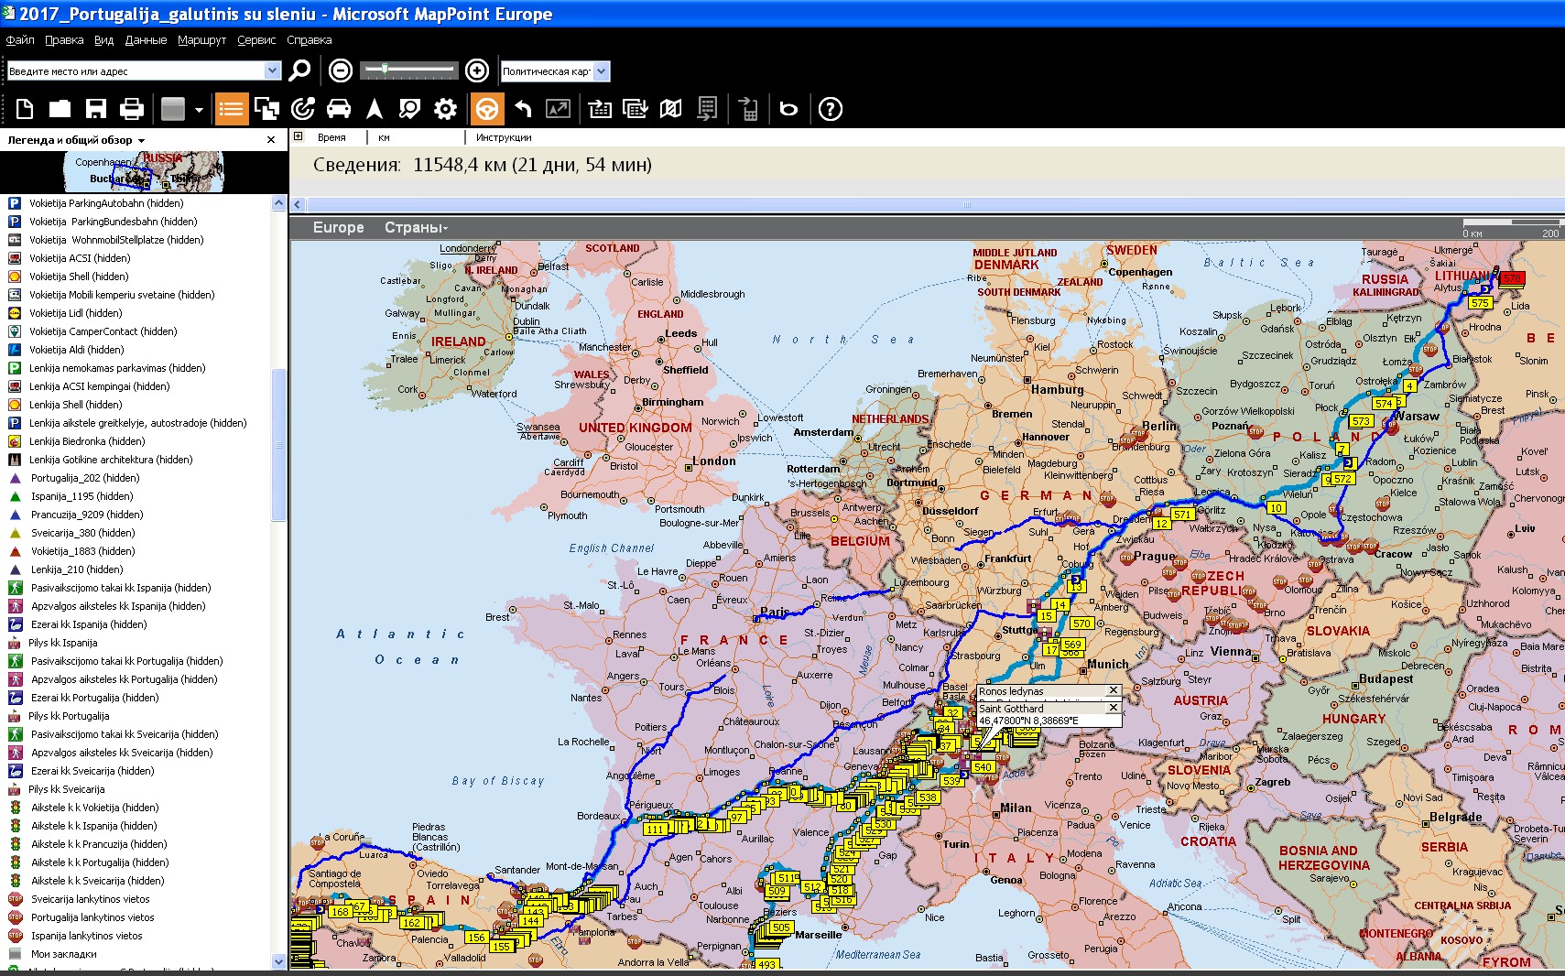The width and height of the screenshot is (1565, 976).
Task: Open the Сервис menu
Action: tap(256, 40)
